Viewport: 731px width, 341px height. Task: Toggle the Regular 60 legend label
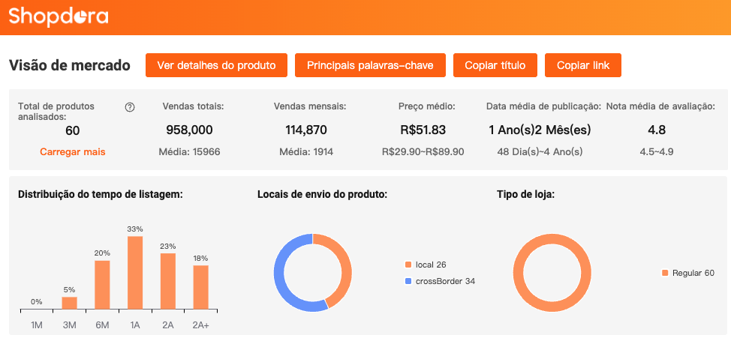(693, 273)
